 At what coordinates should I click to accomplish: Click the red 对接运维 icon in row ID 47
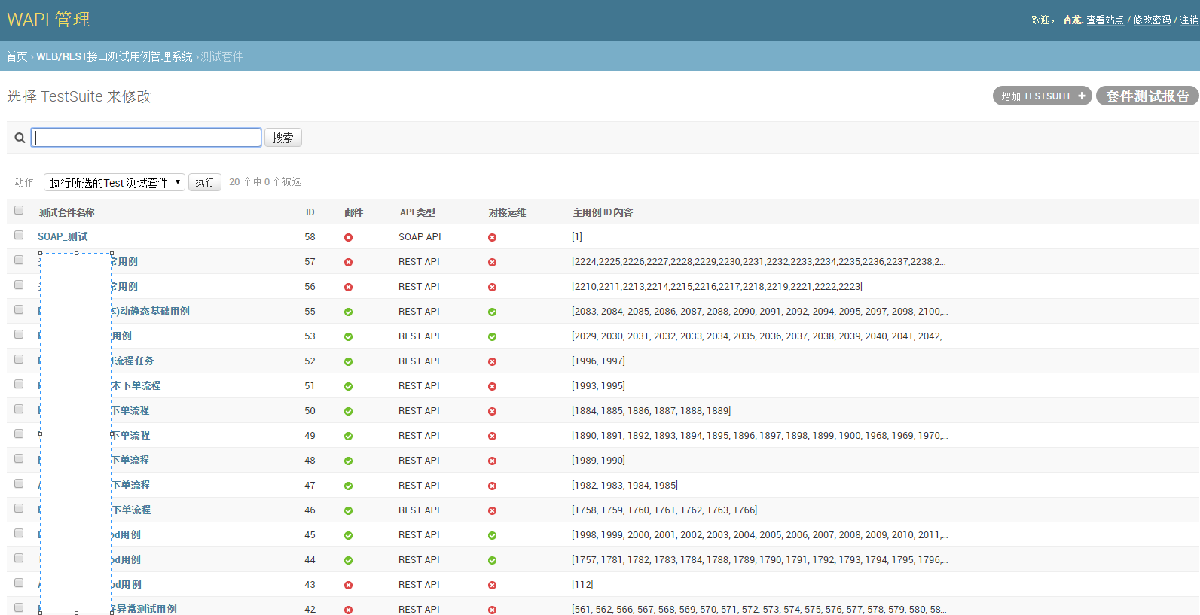(x=492, y=486)
